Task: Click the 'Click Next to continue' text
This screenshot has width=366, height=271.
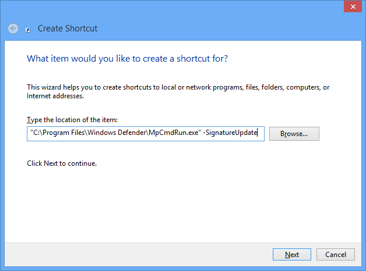Action: [62, 163]
